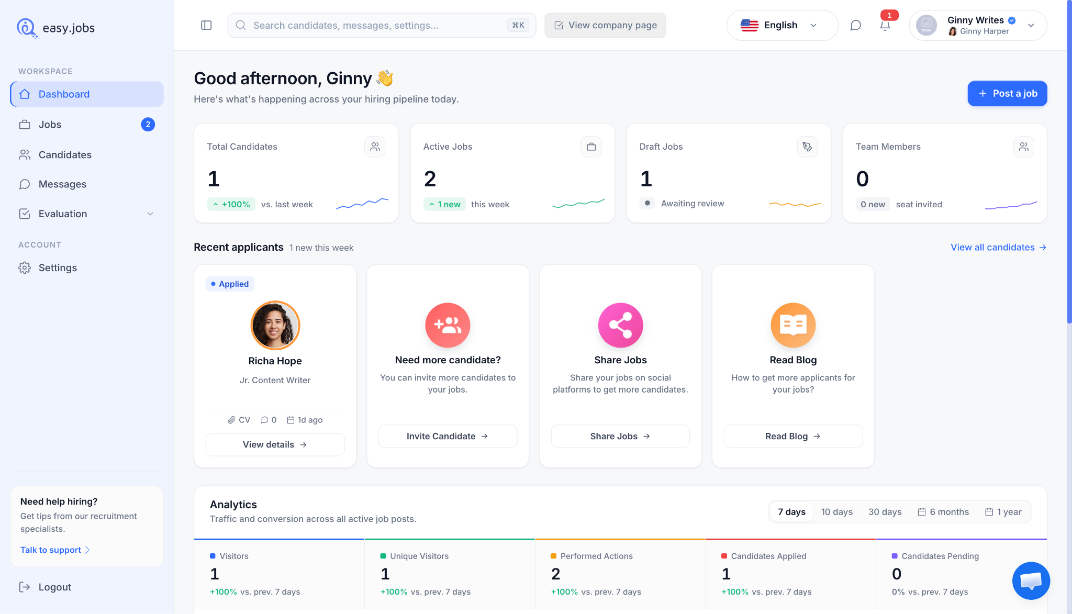Click the blue verified badge next to Ginny Writes
Image resolution: width=1072 pixels, height=614 pixels.
click(x=1012, y=20)
